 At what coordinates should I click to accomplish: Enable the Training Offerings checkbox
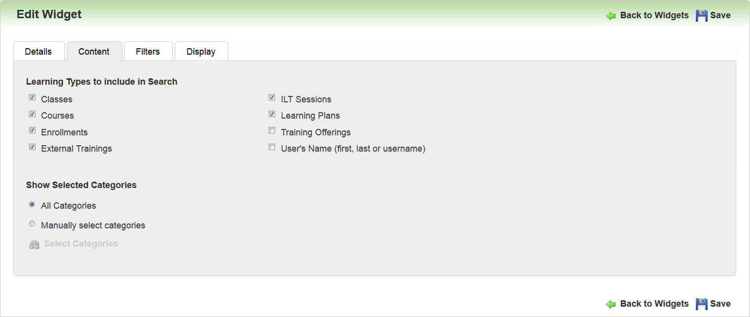(272, 130)
